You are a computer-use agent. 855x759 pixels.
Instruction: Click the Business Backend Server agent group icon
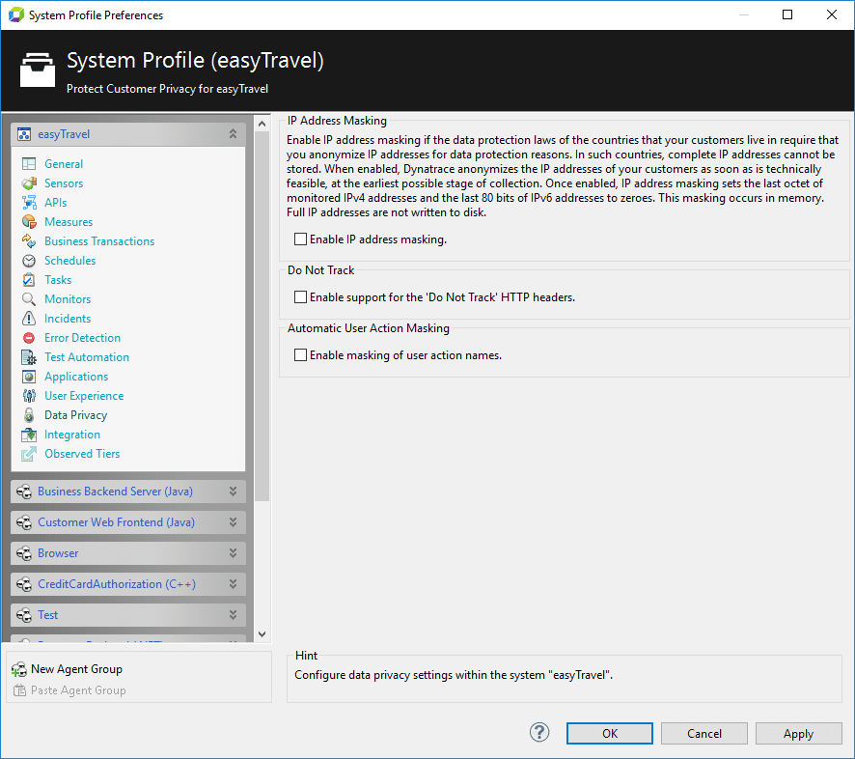tap(24, 492)
